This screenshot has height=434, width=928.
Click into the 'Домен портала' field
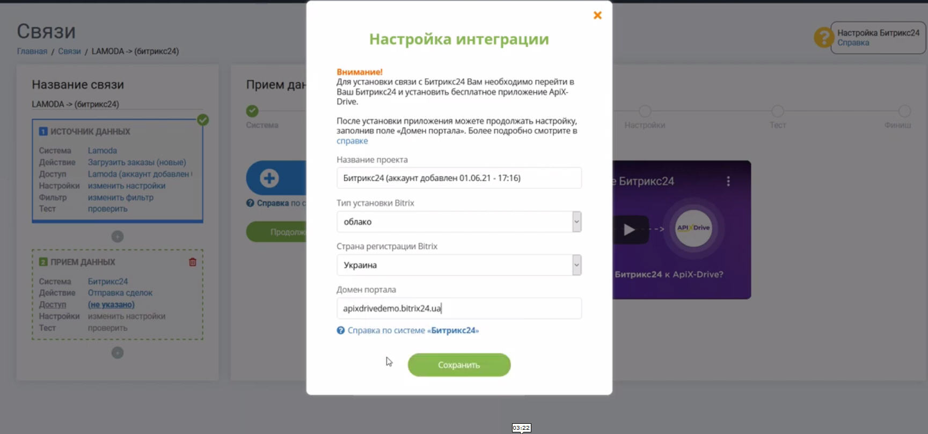[459, 308]
